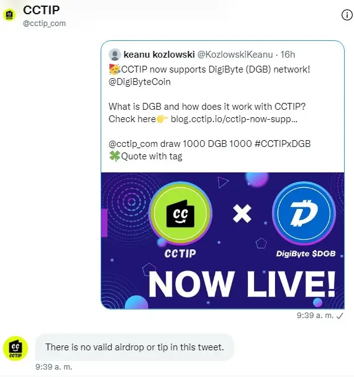Click the green CCTIP wallet logo in banner

point(180,213)
